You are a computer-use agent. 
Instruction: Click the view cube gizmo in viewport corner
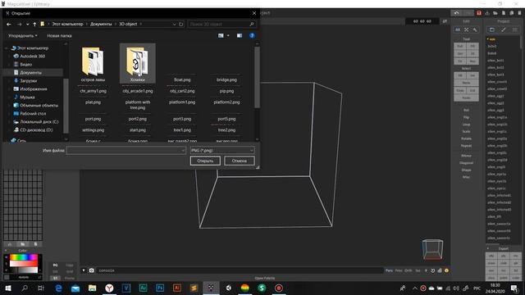pyautogui.click(x=432, y=249)
